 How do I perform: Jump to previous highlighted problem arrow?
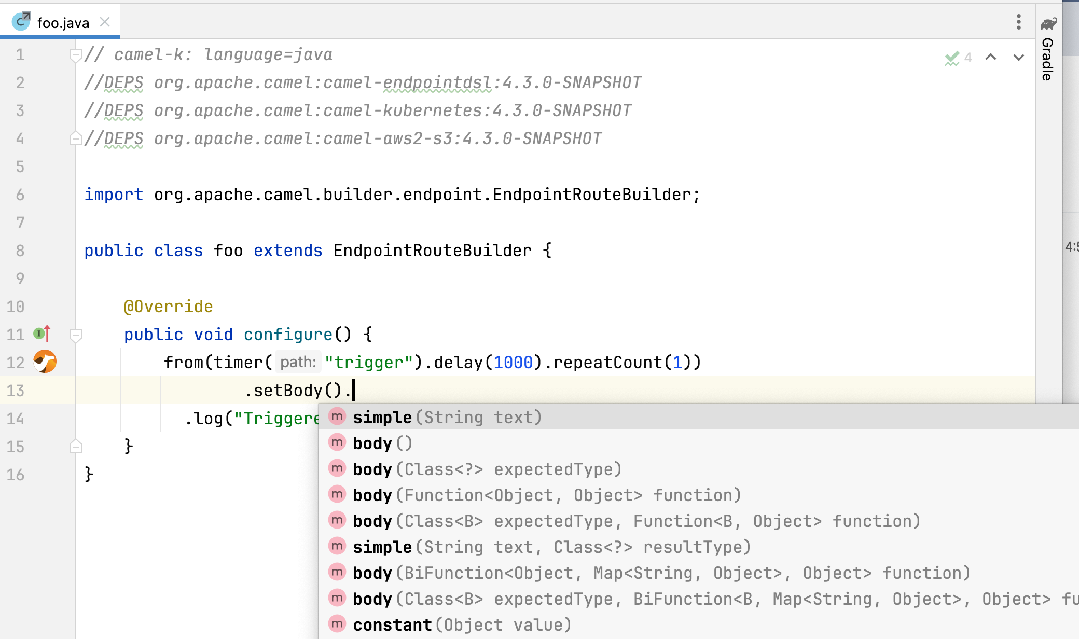click(991, 58)
